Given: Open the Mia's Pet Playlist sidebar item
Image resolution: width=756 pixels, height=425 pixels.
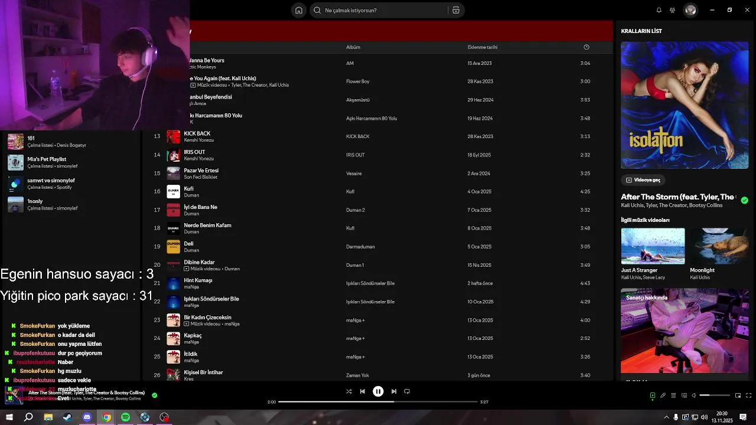Looking at the screenshot, I should (x=71, y=162).
